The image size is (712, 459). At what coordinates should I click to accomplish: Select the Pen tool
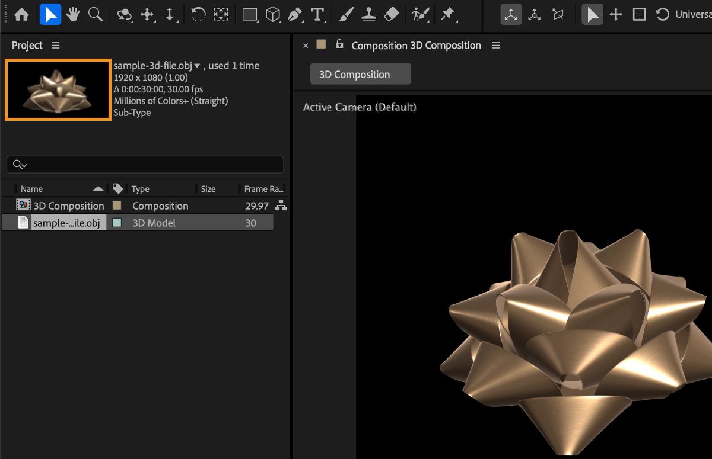coord(295,15)
